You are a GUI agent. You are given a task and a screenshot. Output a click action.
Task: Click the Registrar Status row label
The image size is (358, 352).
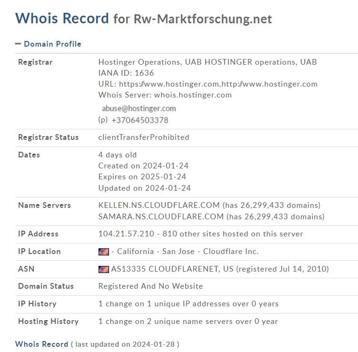49,137
